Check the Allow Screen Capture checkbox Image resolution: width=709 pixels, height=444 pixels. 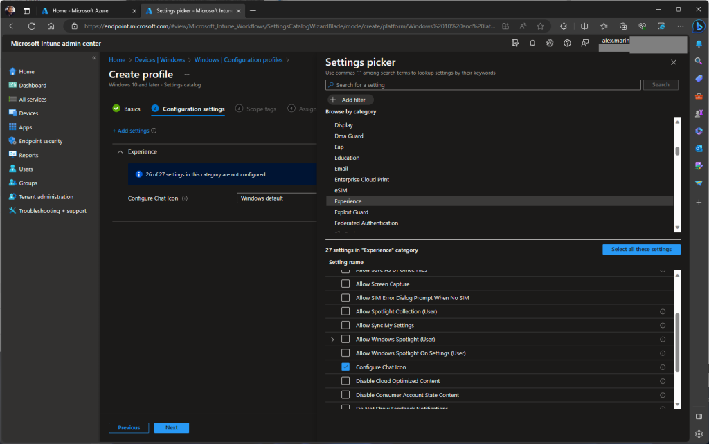tap(345, 284)
